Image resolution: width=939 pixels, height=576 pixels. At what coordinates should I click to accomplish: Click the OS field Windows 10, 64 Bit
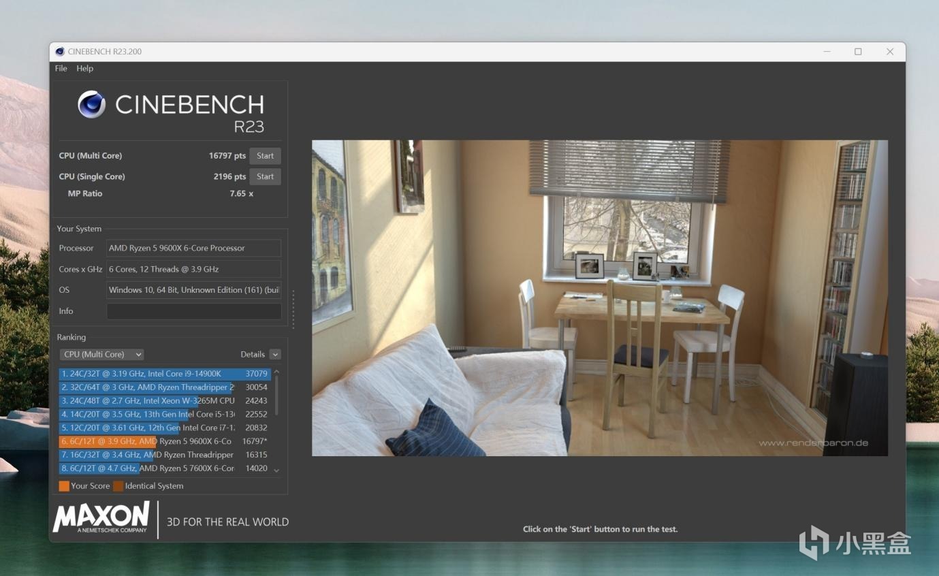tap(193, 290)
